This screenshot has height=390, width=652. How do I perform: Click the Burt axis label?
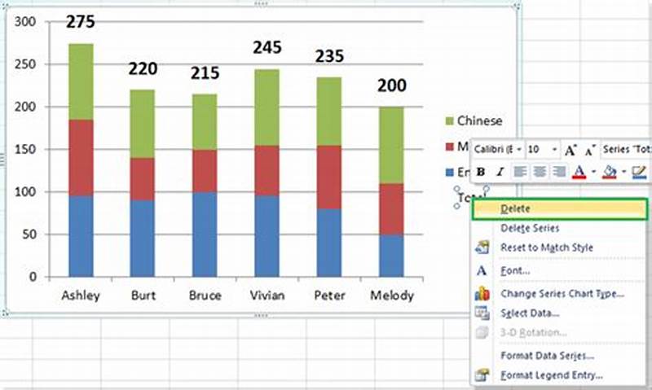tap(143, 296)
